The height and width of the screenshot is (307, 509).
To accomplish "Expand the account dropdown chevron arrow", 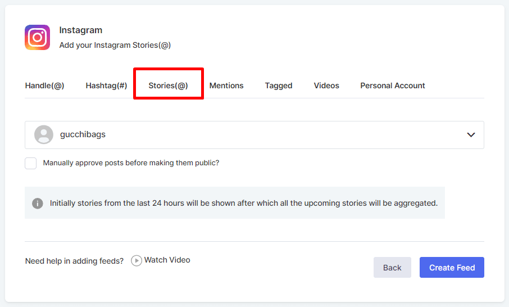I will [471, 135].
